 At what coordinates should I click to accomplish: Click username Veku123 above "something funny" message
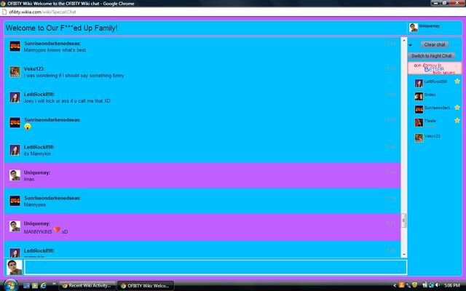(x=34, y=69)
